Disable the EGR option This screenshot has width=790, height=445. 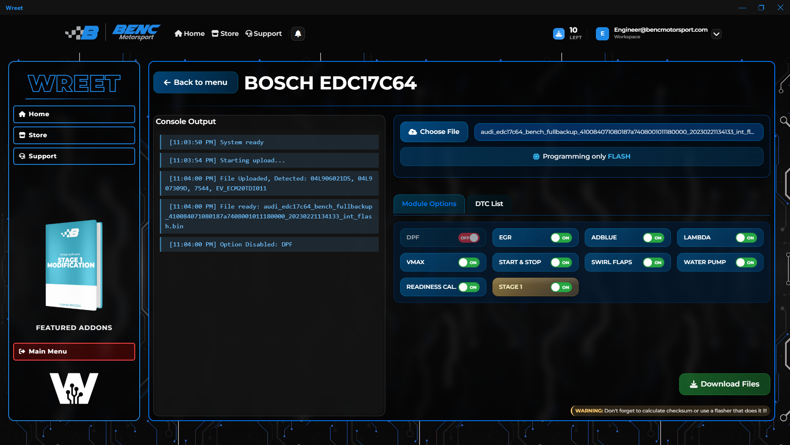[561, 238]
